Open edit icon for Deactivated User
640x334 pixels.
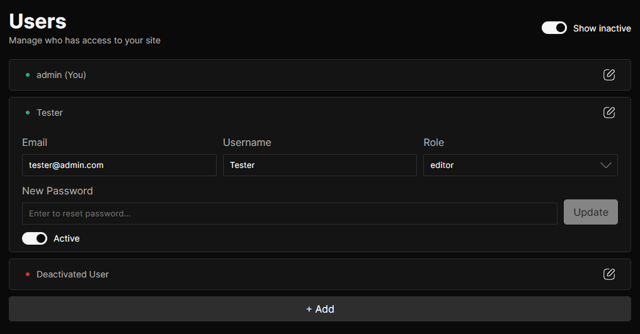[609, 274]
